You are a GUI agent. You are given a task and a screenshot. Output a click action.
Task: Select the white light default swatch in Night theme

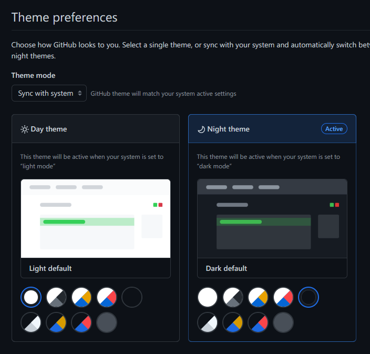[208, 297]
